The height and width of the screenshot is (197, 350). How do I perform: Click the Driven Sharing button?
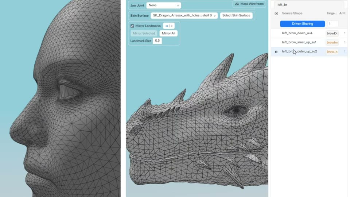[303, 24]
